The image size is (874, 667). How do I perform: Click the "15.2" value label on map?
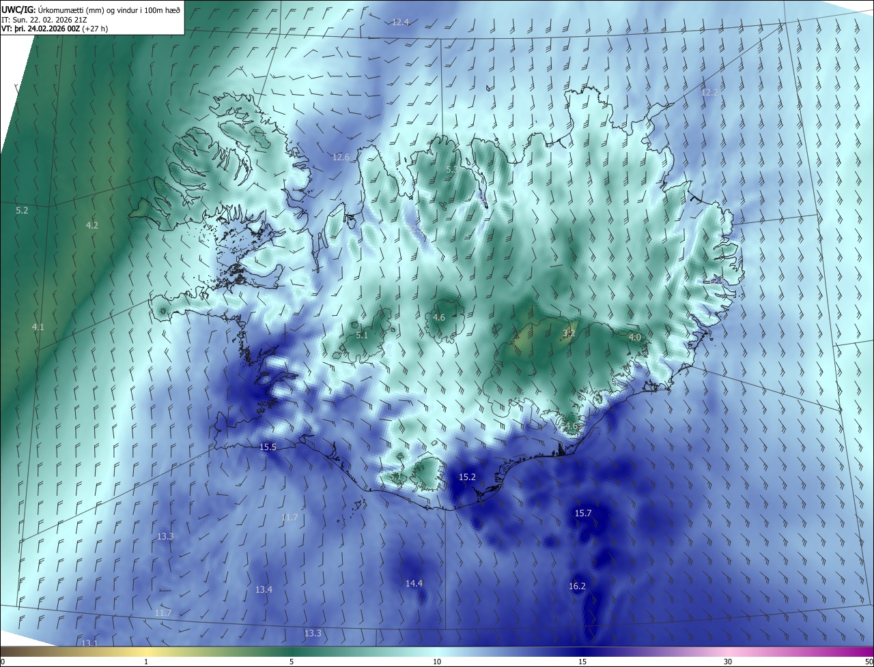(468, 477)
